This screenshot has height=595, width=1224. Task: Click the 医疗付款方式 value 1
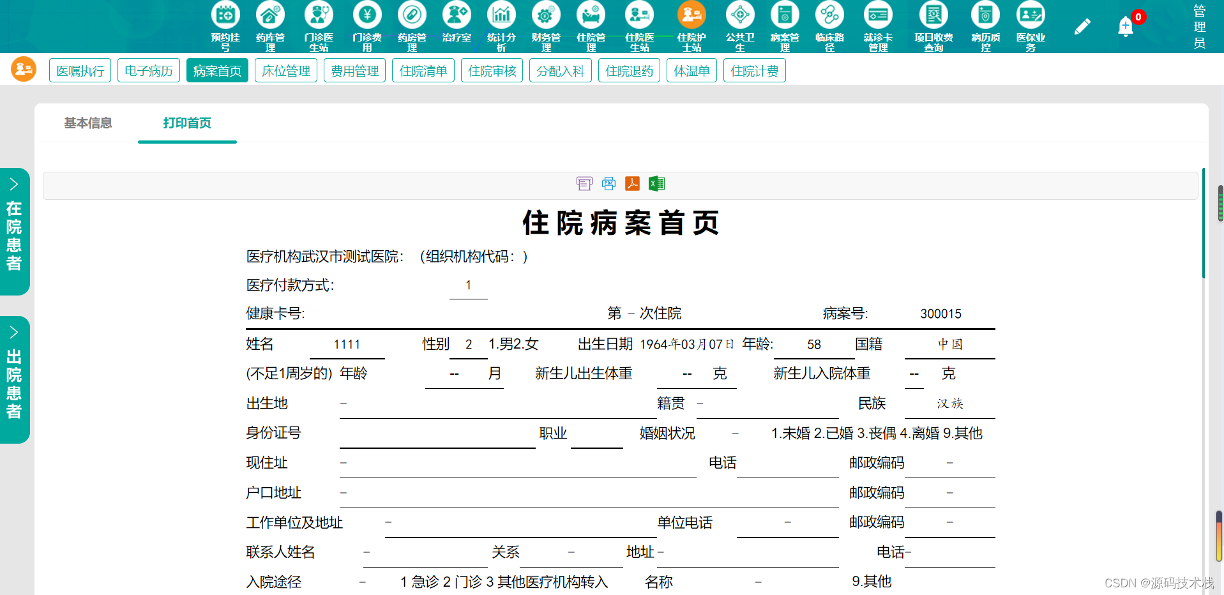[x=468, y=285]
